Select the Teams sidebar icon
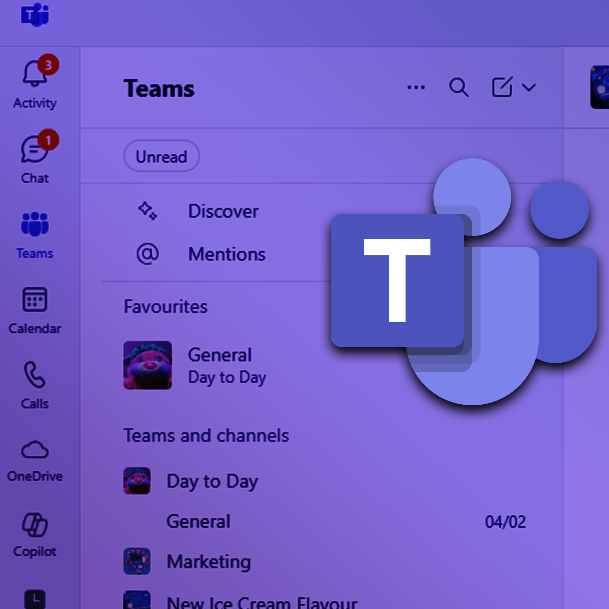Image resolution: width=609 pixels, height=609 pixels. point(35,225)
